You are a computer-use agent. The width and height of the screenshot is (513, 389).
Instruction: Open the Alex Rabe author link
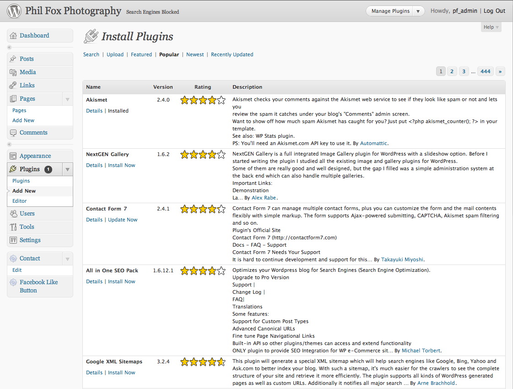point(264,198)
